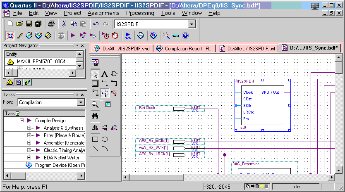This screenshot has width=345, height=192.
Task: Open the Programmer icon in the toolbar
Action: pyautogui.click(x=153, y=36)
